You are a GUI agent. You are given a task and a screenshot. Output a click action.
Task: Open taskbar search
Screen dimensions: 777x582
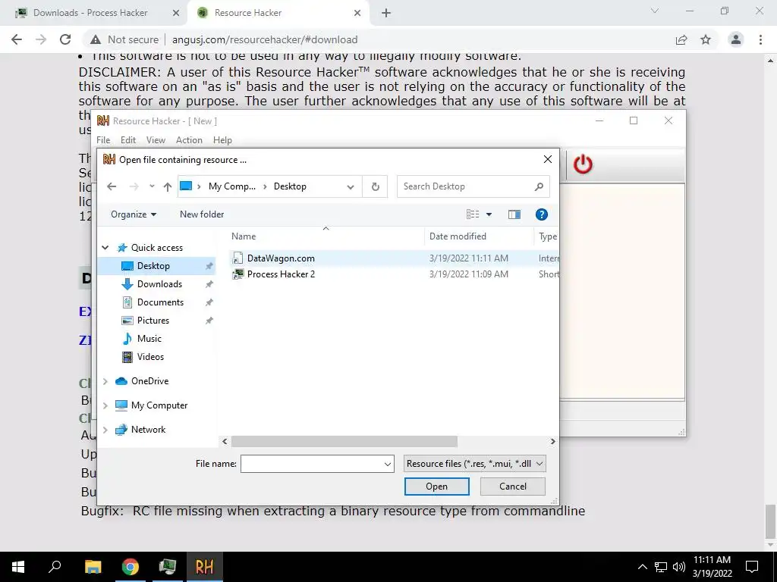tap(55, 567)
